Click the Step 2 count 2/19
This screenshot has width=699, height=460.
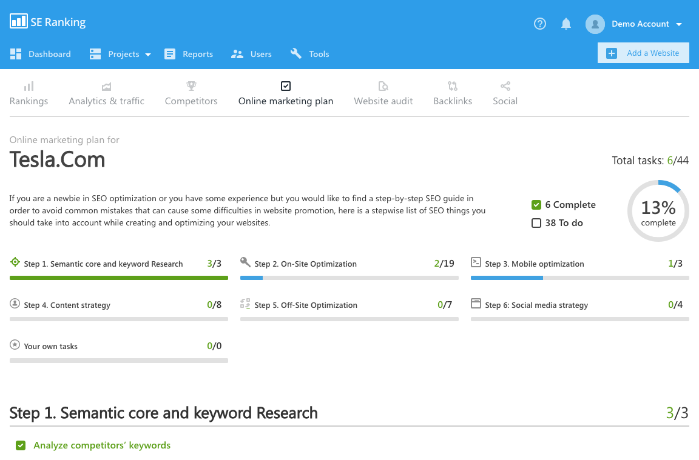pyautogui.click(x=444, y=264)
